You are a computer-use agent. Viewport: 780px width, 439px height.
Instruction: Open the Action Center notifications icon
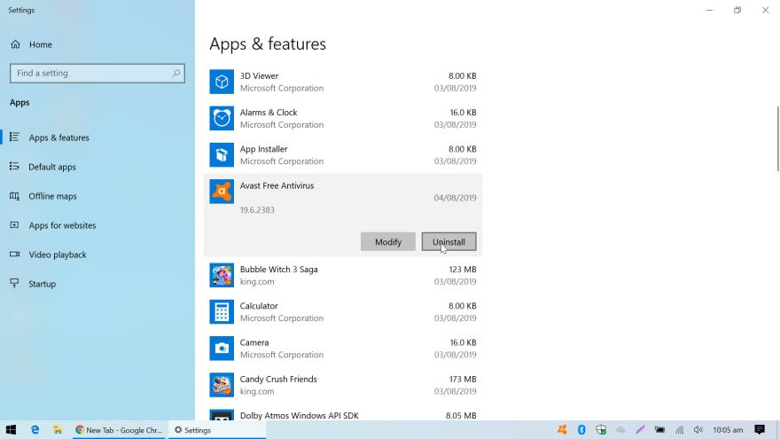(x=760, y=429)
